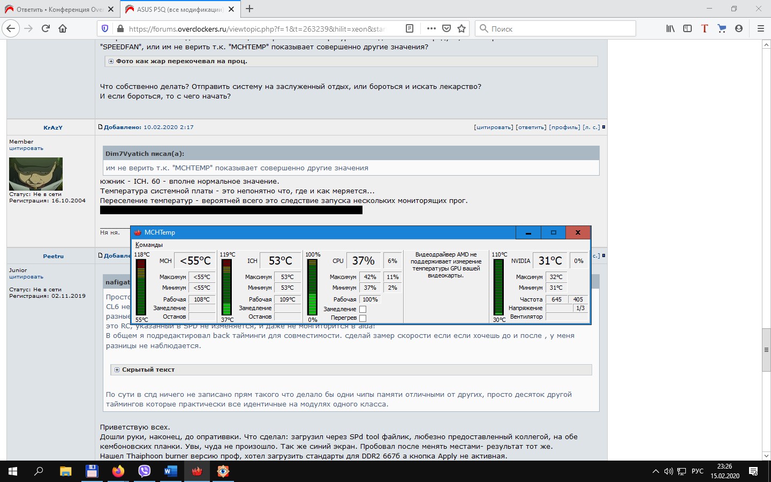The width and height of the screenshot is (771, 482).
Task: Expand the 'Скрытый текст' spoiler
Action: tap(117, 370)
